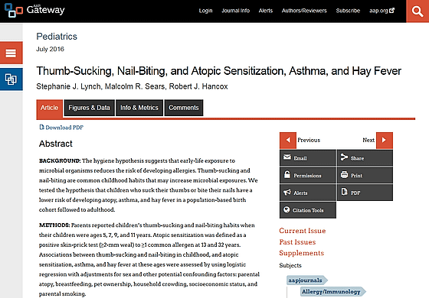Image resolution: width=429 pixels, height=298 pixels.
Task: Click the July 2016 issue date
Action: 50,49
